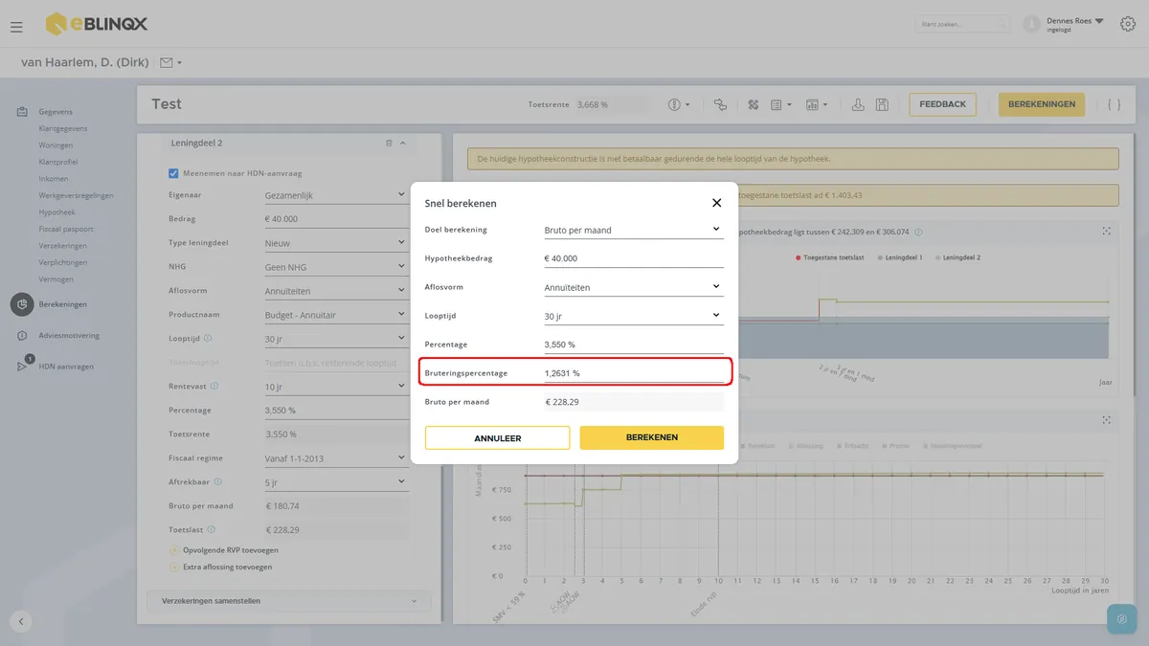Click the Berekeningen toolbar button

1042,104
